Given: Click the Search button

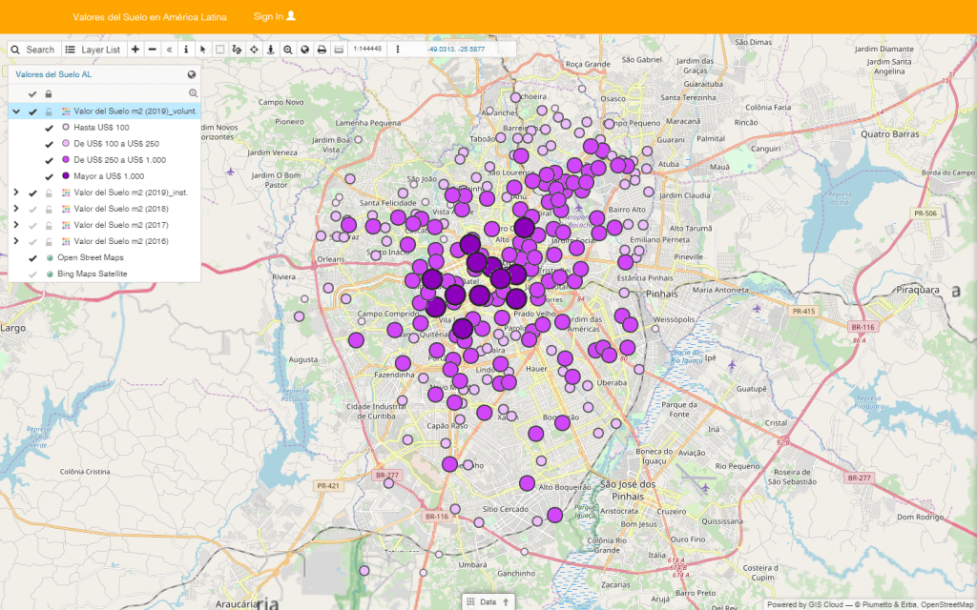Looking at the screenshot, I should click(32, 49).
